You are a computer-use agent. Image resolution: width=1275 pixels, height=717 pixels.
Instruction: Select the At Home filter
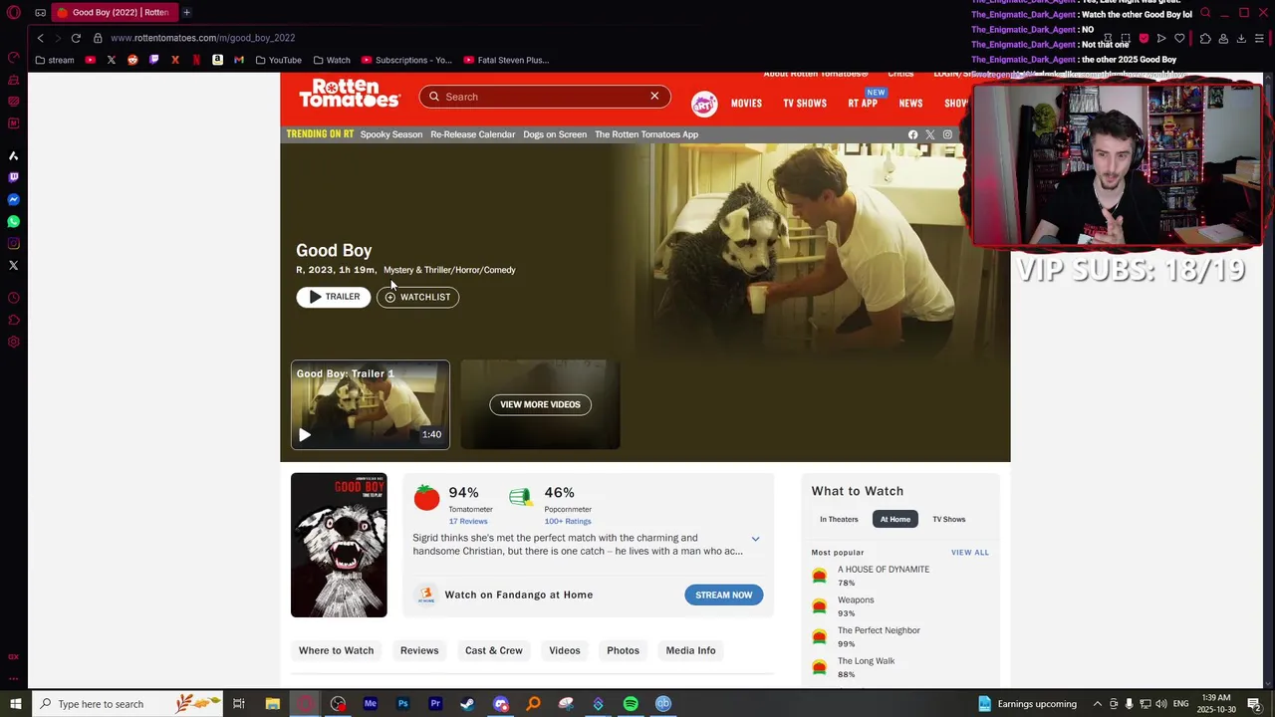coord(894,519)
